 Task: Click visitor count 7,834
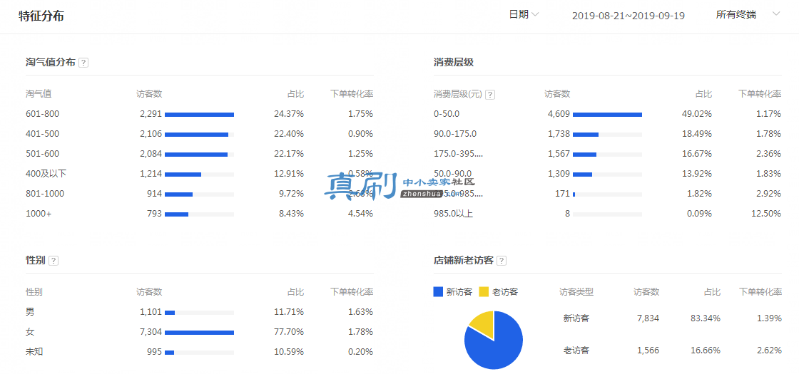click(x=648, y=318)
